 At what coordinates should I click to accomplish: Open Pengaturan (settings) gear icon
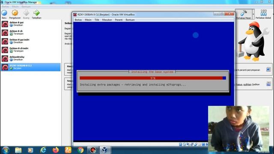coord(15,13)
